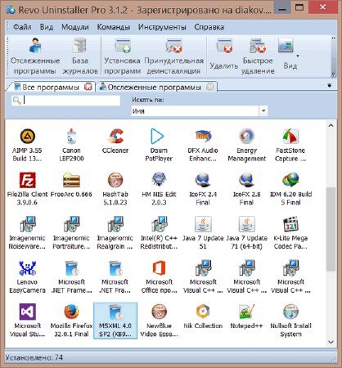Select Notepad++ icon
This screenshot has height=368, width=342.
point(246,316)
